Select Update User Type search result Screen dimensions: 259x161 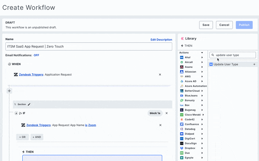[x=233, y=64]
